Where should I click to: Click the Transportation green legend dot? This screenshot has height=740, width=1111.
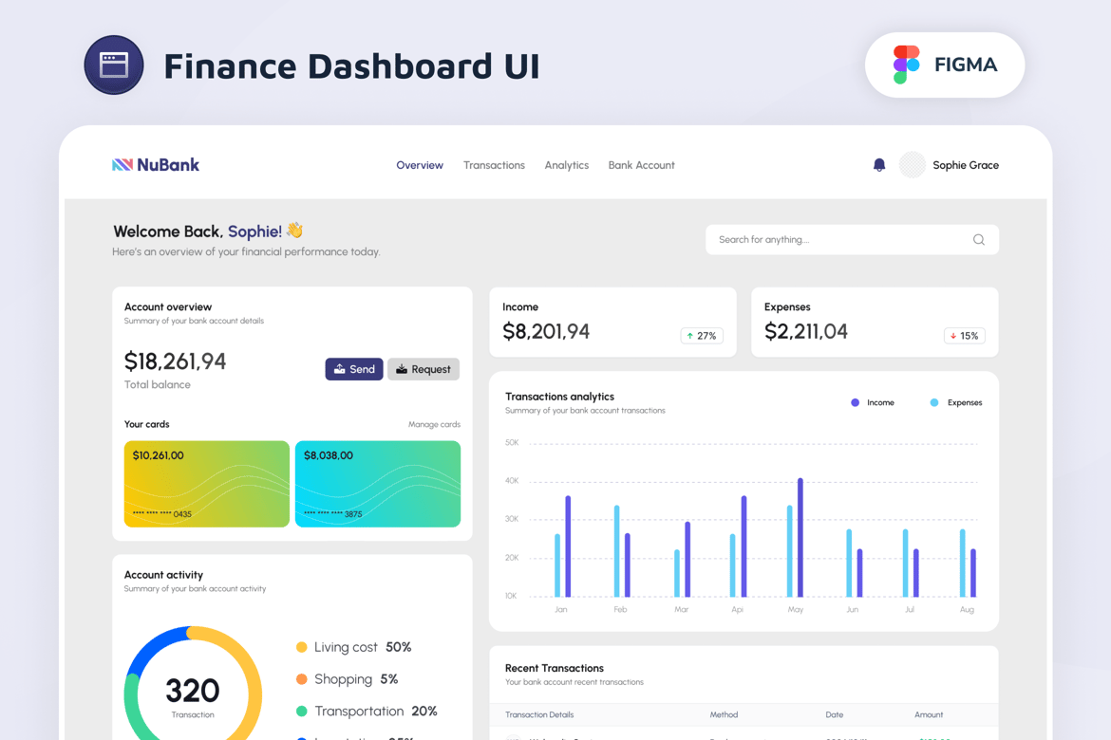[301, 711]
